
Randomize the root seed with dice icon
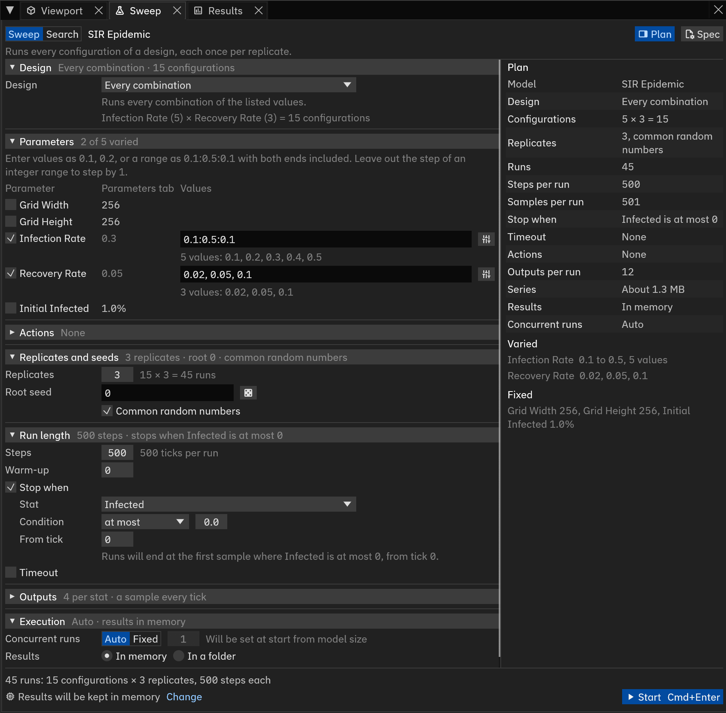pos(248,393)
